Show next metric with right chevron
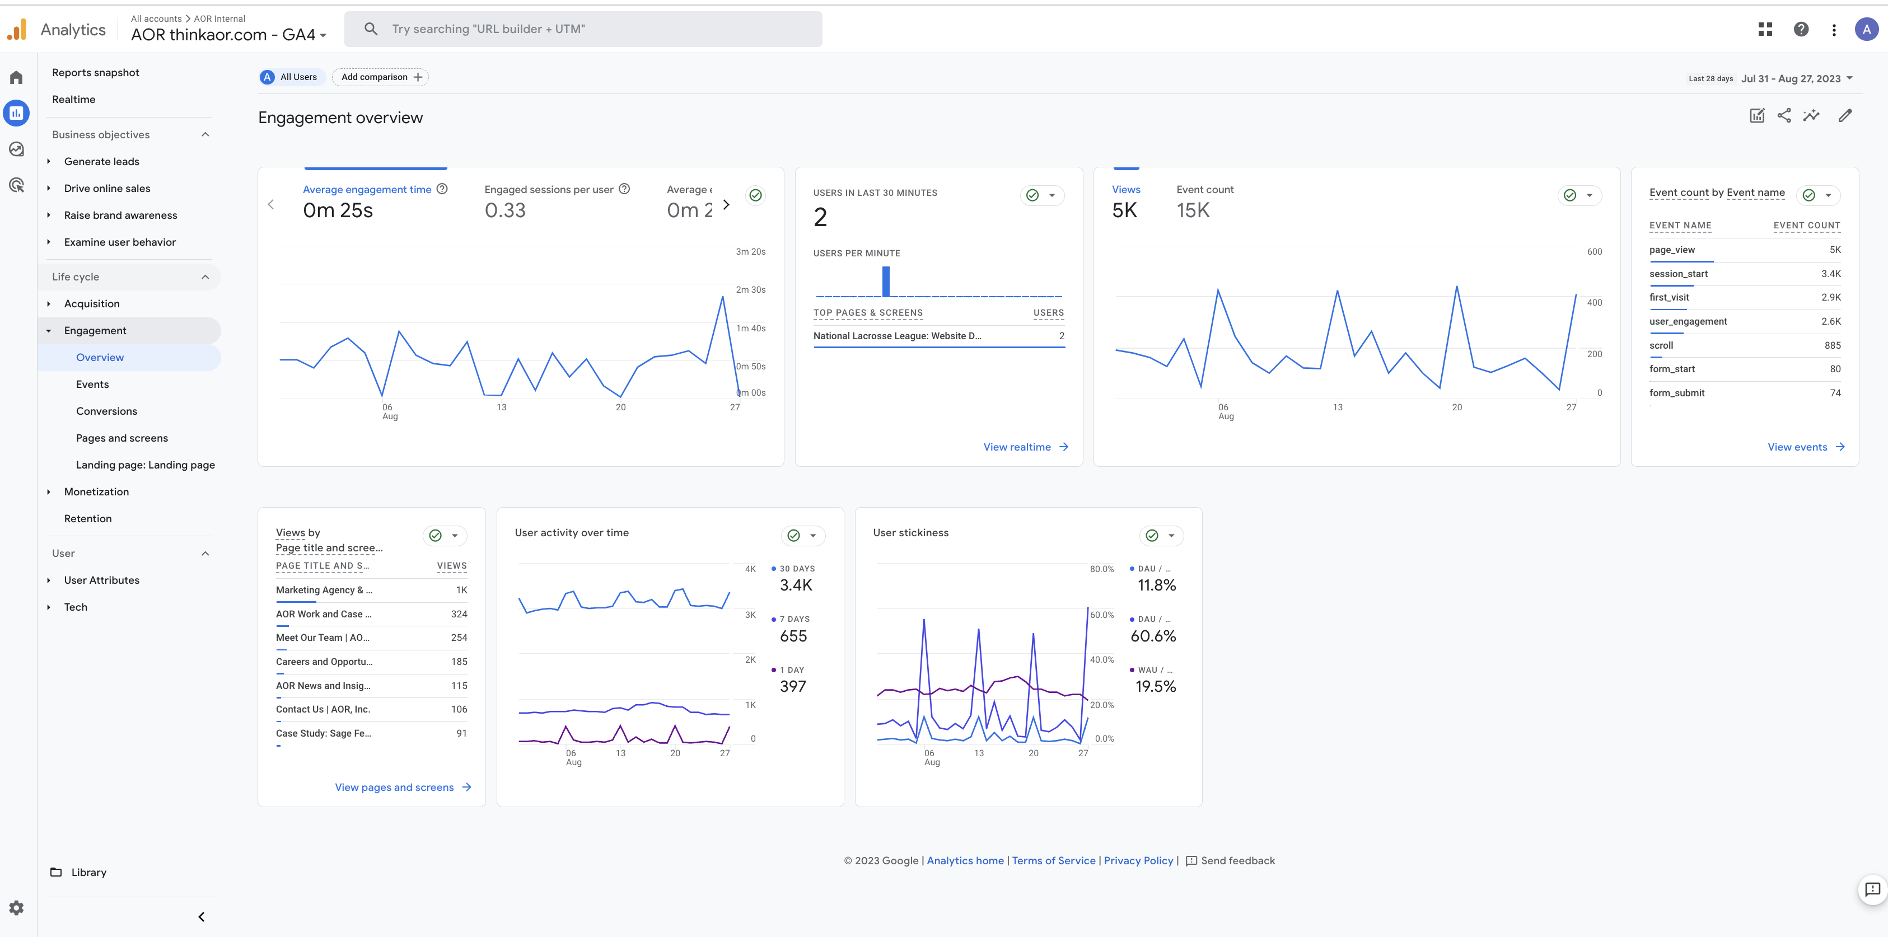 pyautogui.click(x=726, y=204)
